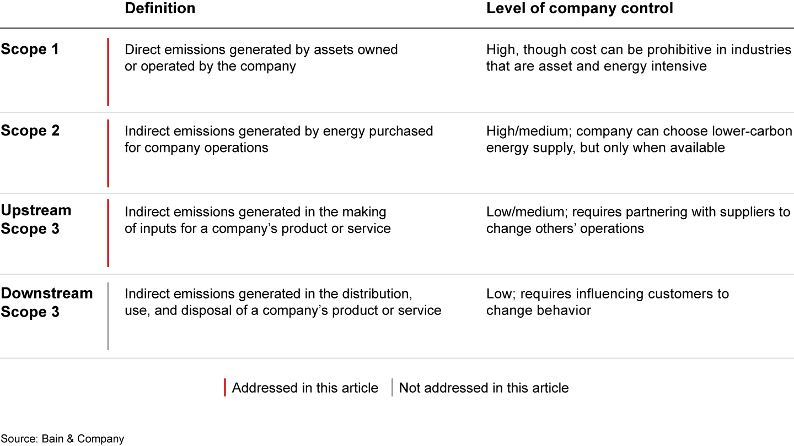The image size is (794, 446).
Task: Click the Source: Bain & Company text
Action: coord(62,439)
